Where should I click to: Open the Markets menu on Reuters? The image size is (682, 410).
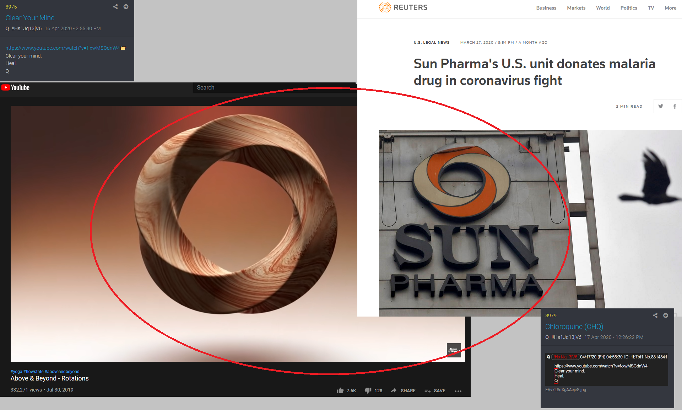click(576, 8)
